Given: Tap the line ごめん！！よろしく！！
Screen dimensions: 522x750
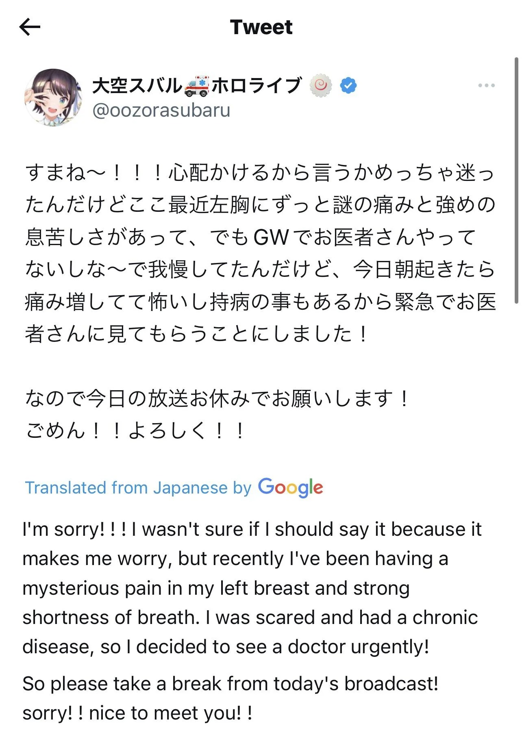Looking at the screenshot, I should click(x=135, y=430).
